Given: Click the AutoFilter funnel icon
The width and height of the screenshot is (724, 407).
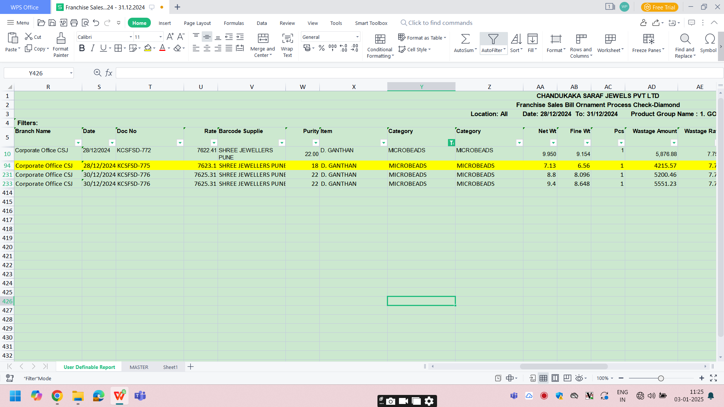Looking at the screenshot, I should pos(493,39).
